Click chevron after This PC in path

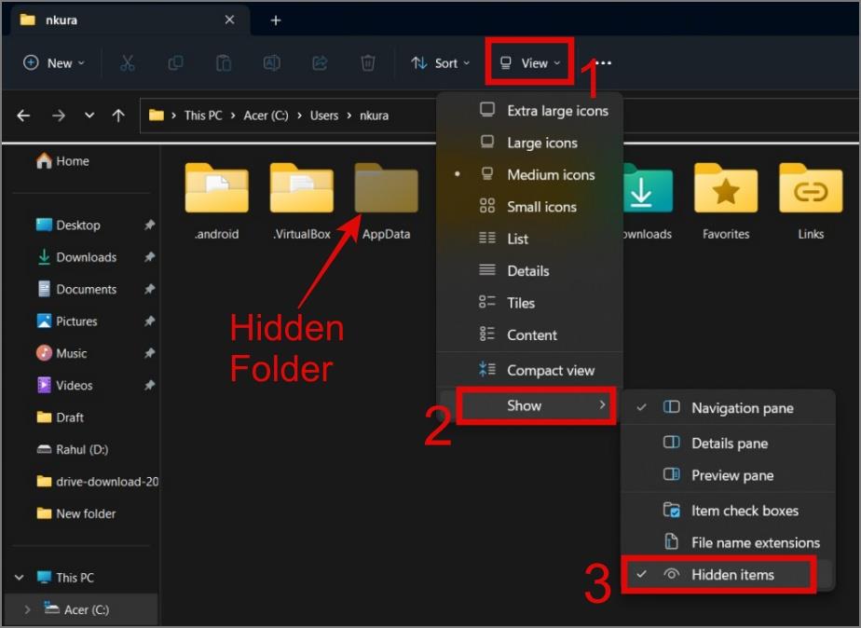tap(233, 116)
